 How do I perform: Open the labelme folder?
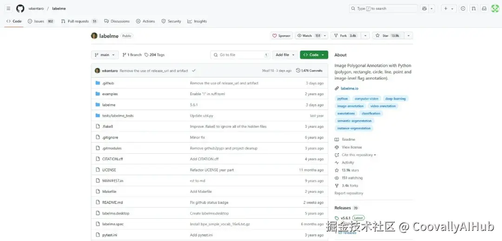pos(108,105)
